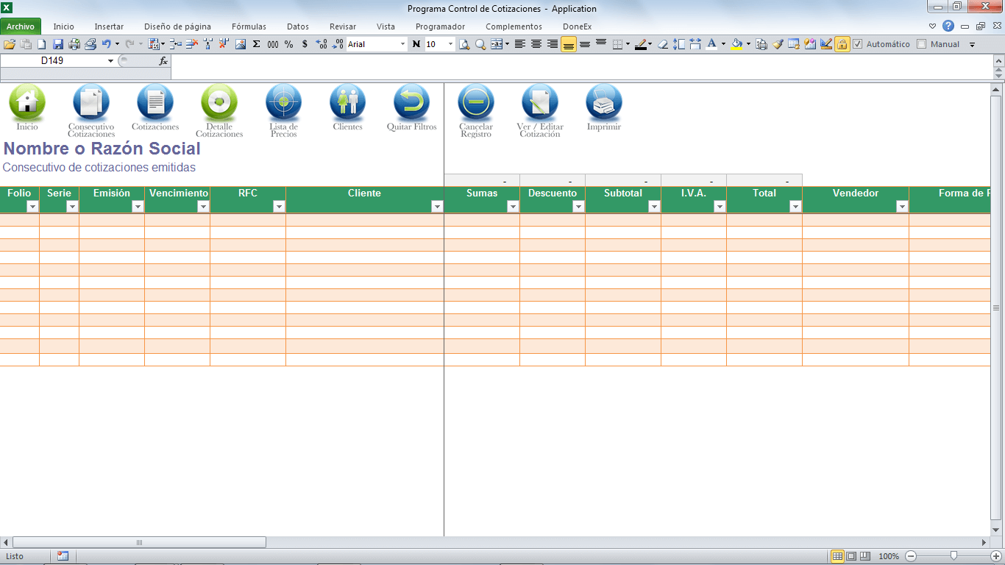
Task: Click the Quitar Filtros icon
Action: click(x=411, y=102)
